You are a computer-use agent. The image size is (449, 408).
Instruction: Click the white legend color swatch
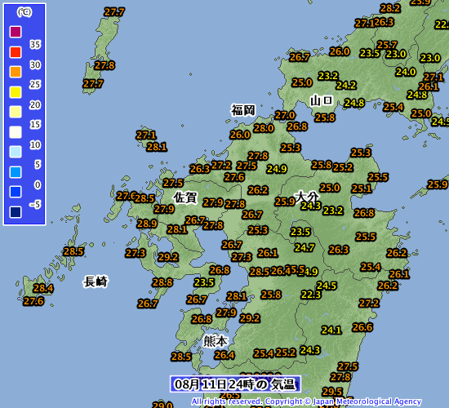16,132
